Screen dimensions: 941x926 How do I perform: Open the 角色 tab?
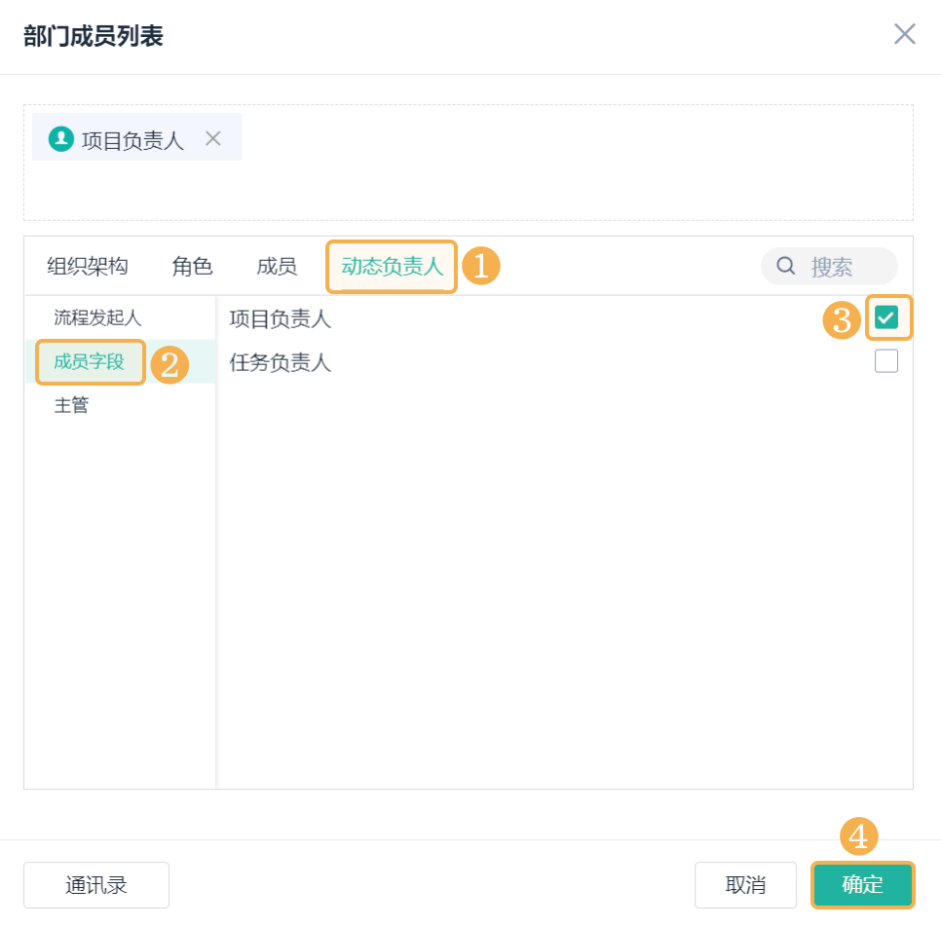coord(191,266)
